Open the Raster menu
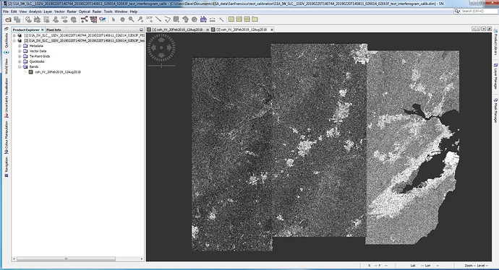 [x=72, y=12]
